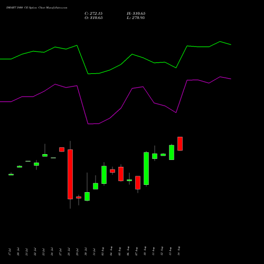
Task: Click the green candle for 31 Jul
Action: point(96,186)
